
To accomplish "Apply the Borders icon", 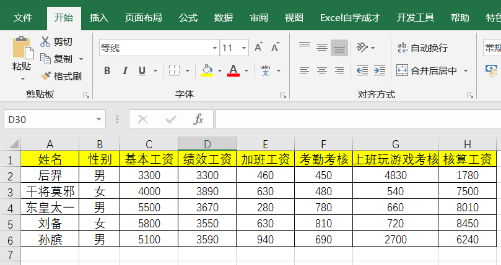I will (x=174, y=70).
